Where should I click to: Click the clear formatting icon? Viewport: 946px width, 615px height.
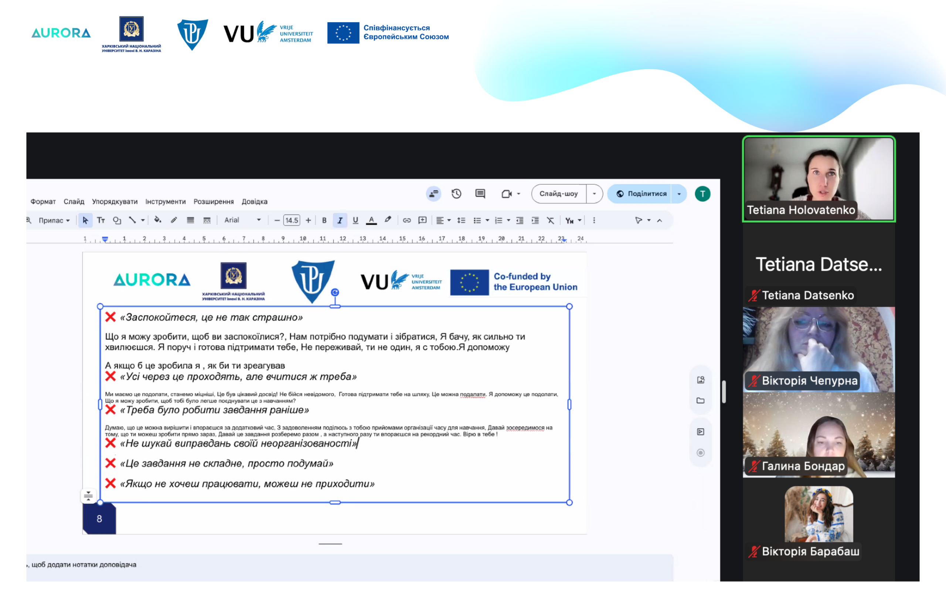551,221
